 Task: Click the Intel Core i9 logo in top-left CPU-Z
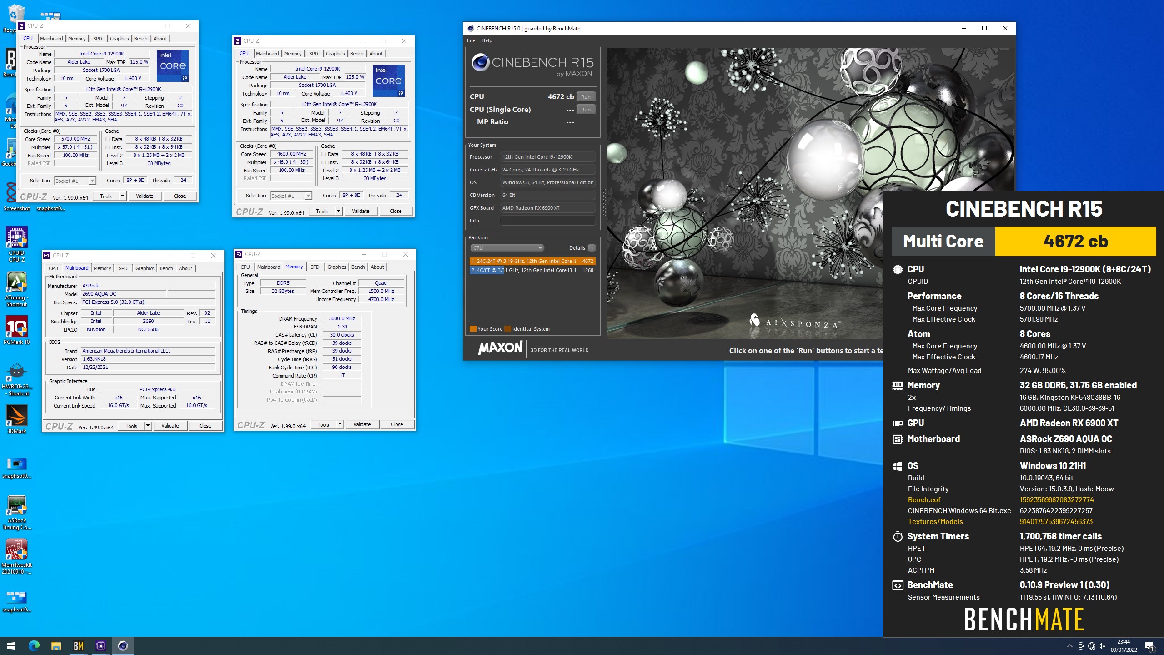[x=173, y=66]
